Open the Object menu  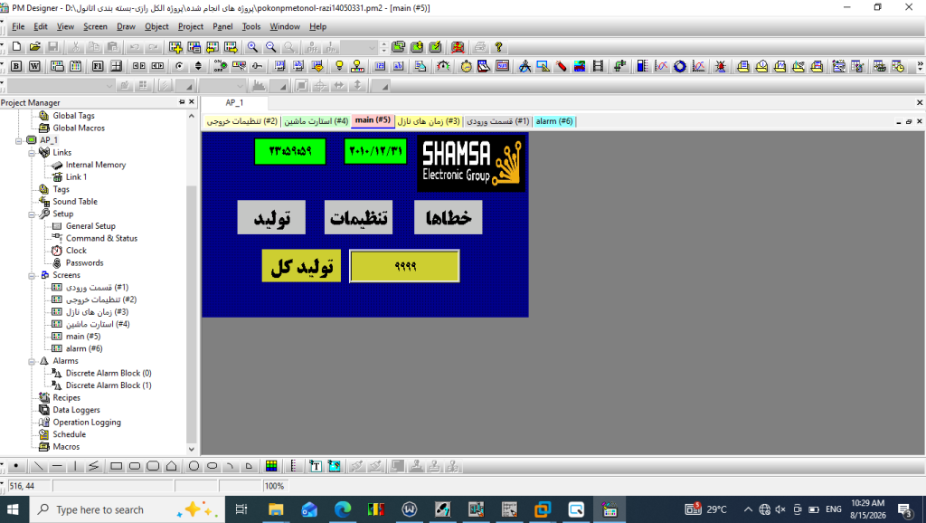(x=156, y=26)
